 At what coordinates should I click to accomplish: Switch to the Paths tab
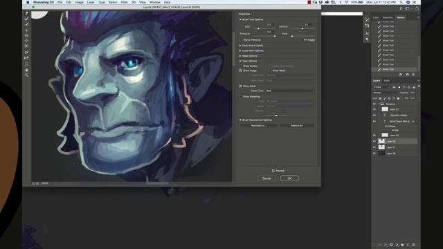click(x=387, y=81)
